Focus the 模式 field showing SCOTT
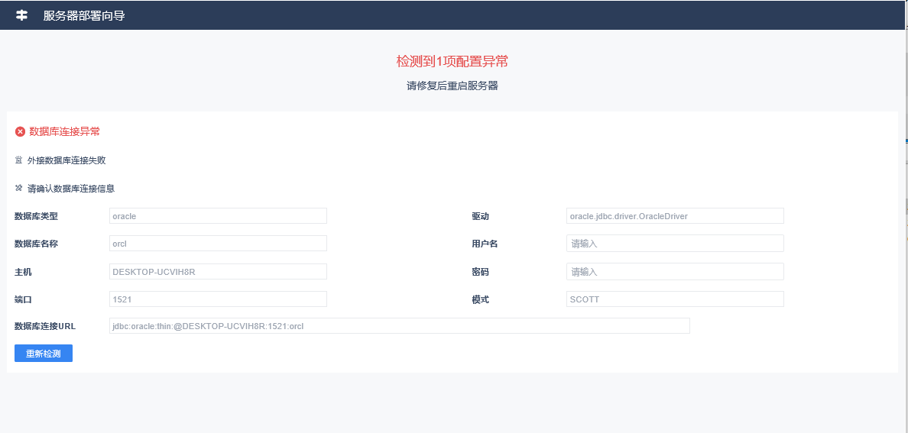 coord(675,299)
